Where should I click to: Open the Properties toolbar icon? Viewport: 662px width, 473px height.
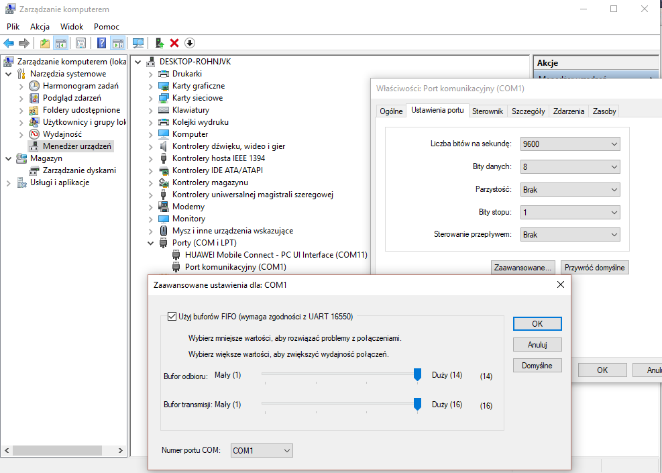pos(80,43)
